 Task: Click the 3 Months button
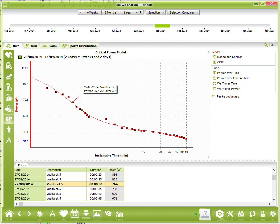[110, 12]
